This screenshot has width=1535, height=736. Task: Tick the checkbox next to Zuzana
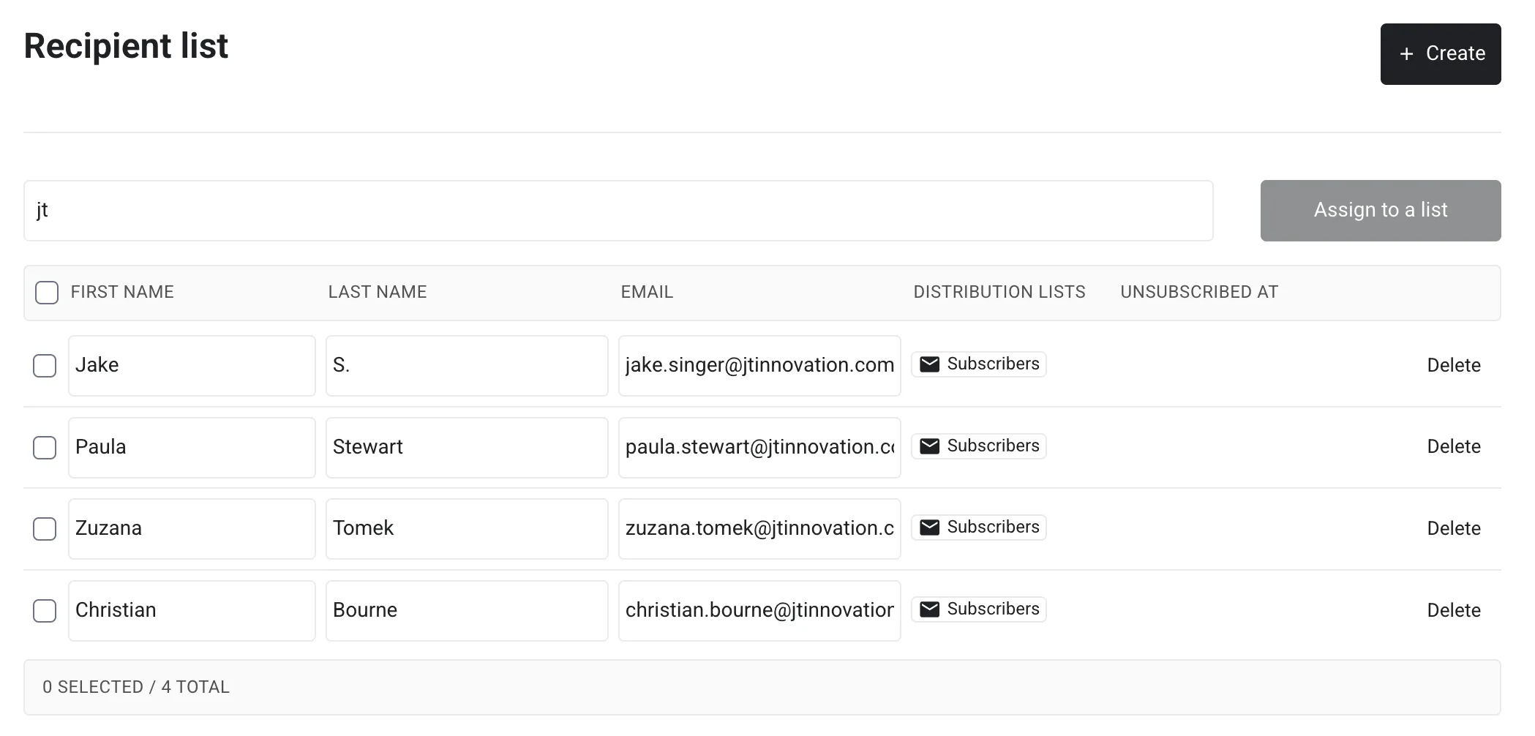coord(45,529)
